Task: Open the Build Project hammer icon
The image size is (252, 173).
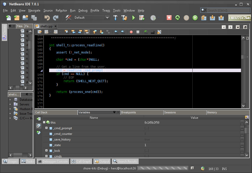Action: click(115, 18)
